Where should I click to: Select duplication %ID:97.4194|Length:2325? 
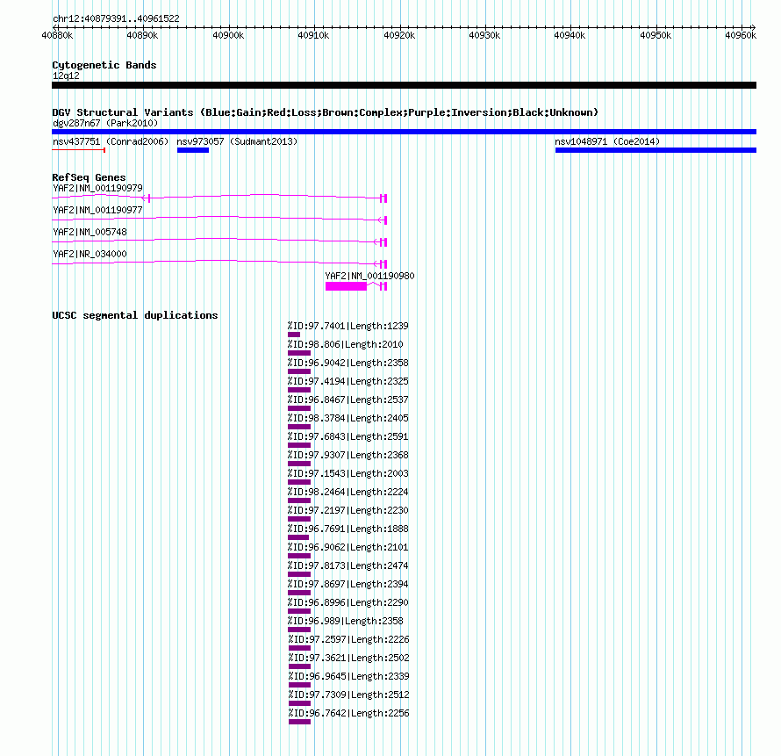pos(299,390)
